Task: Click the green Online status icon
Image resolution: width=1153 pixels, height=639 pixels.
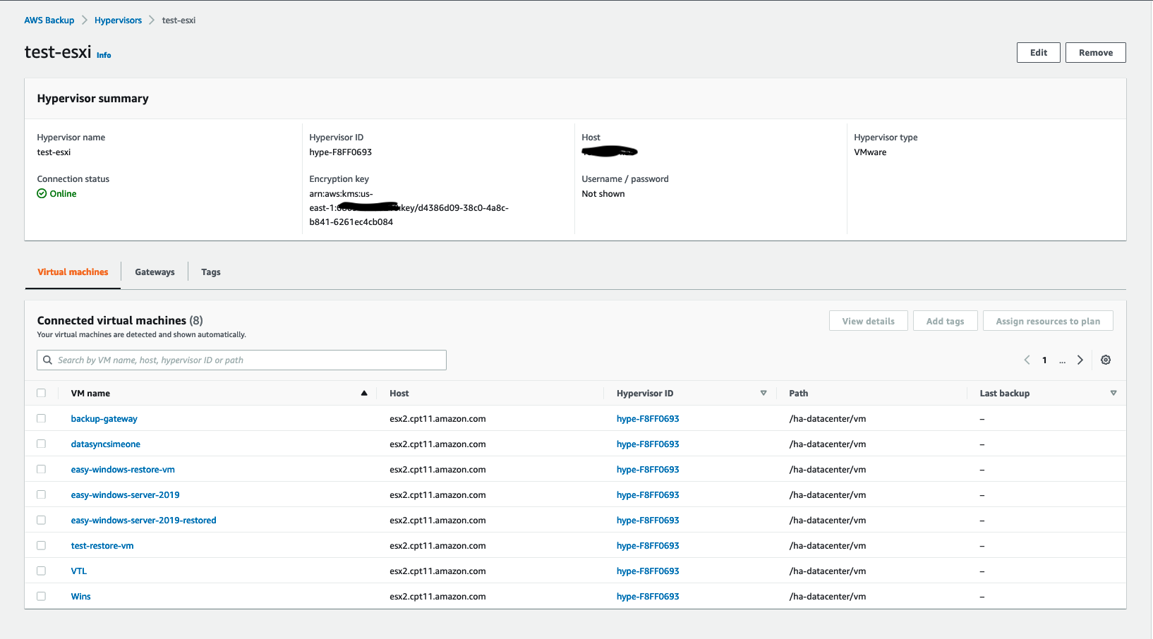Action: pos(42,193)
